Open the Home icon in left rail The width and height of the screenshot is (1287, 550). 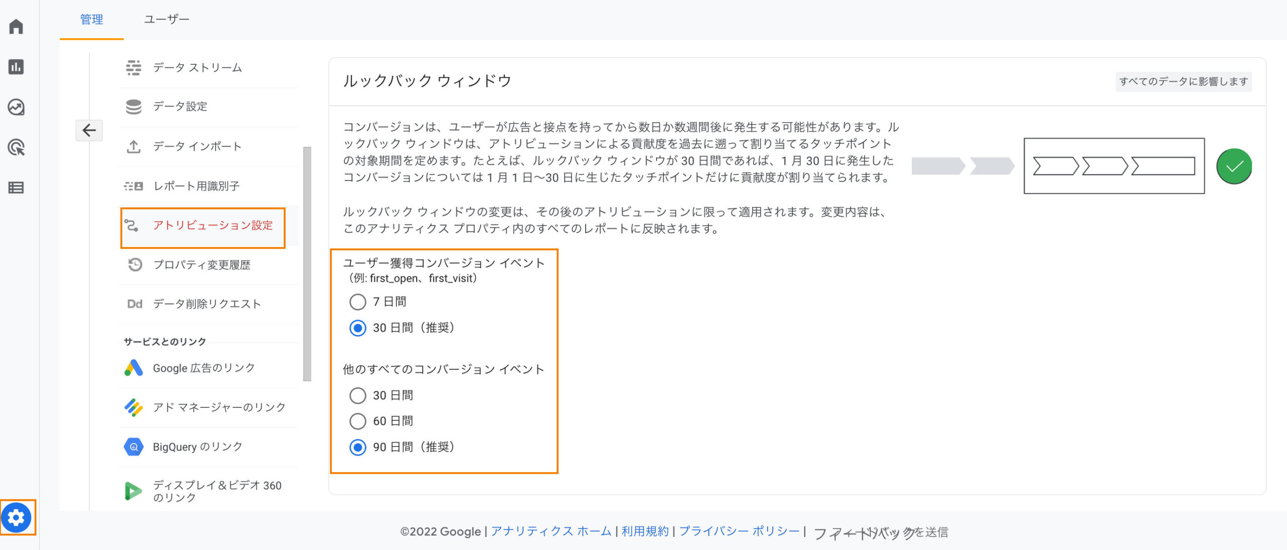point(16,26)
